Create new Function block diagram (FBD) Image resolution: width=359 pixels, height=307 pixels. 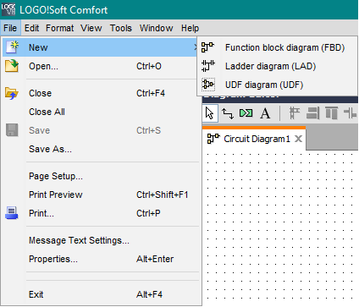click(x=277, y=47)
